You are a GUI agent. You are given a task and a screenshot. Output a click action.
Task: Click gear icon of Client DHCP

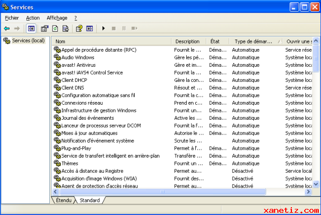(x=57, y=80)
